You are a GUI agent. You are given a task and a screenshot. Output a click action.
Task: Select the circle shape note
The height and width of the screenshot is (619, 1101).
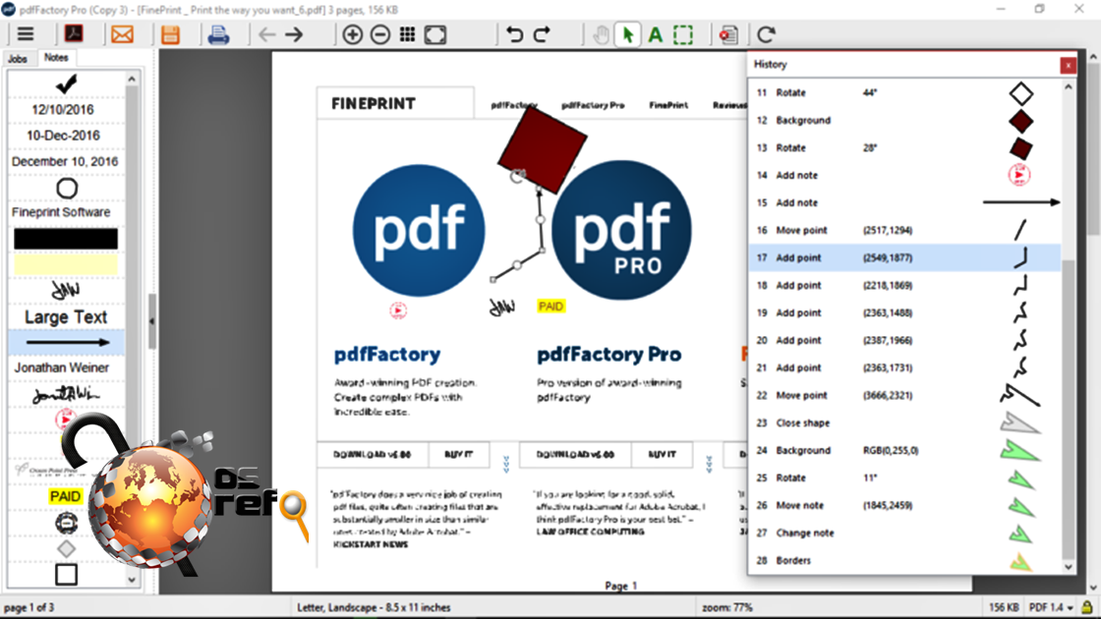click(x=67, y=188)
